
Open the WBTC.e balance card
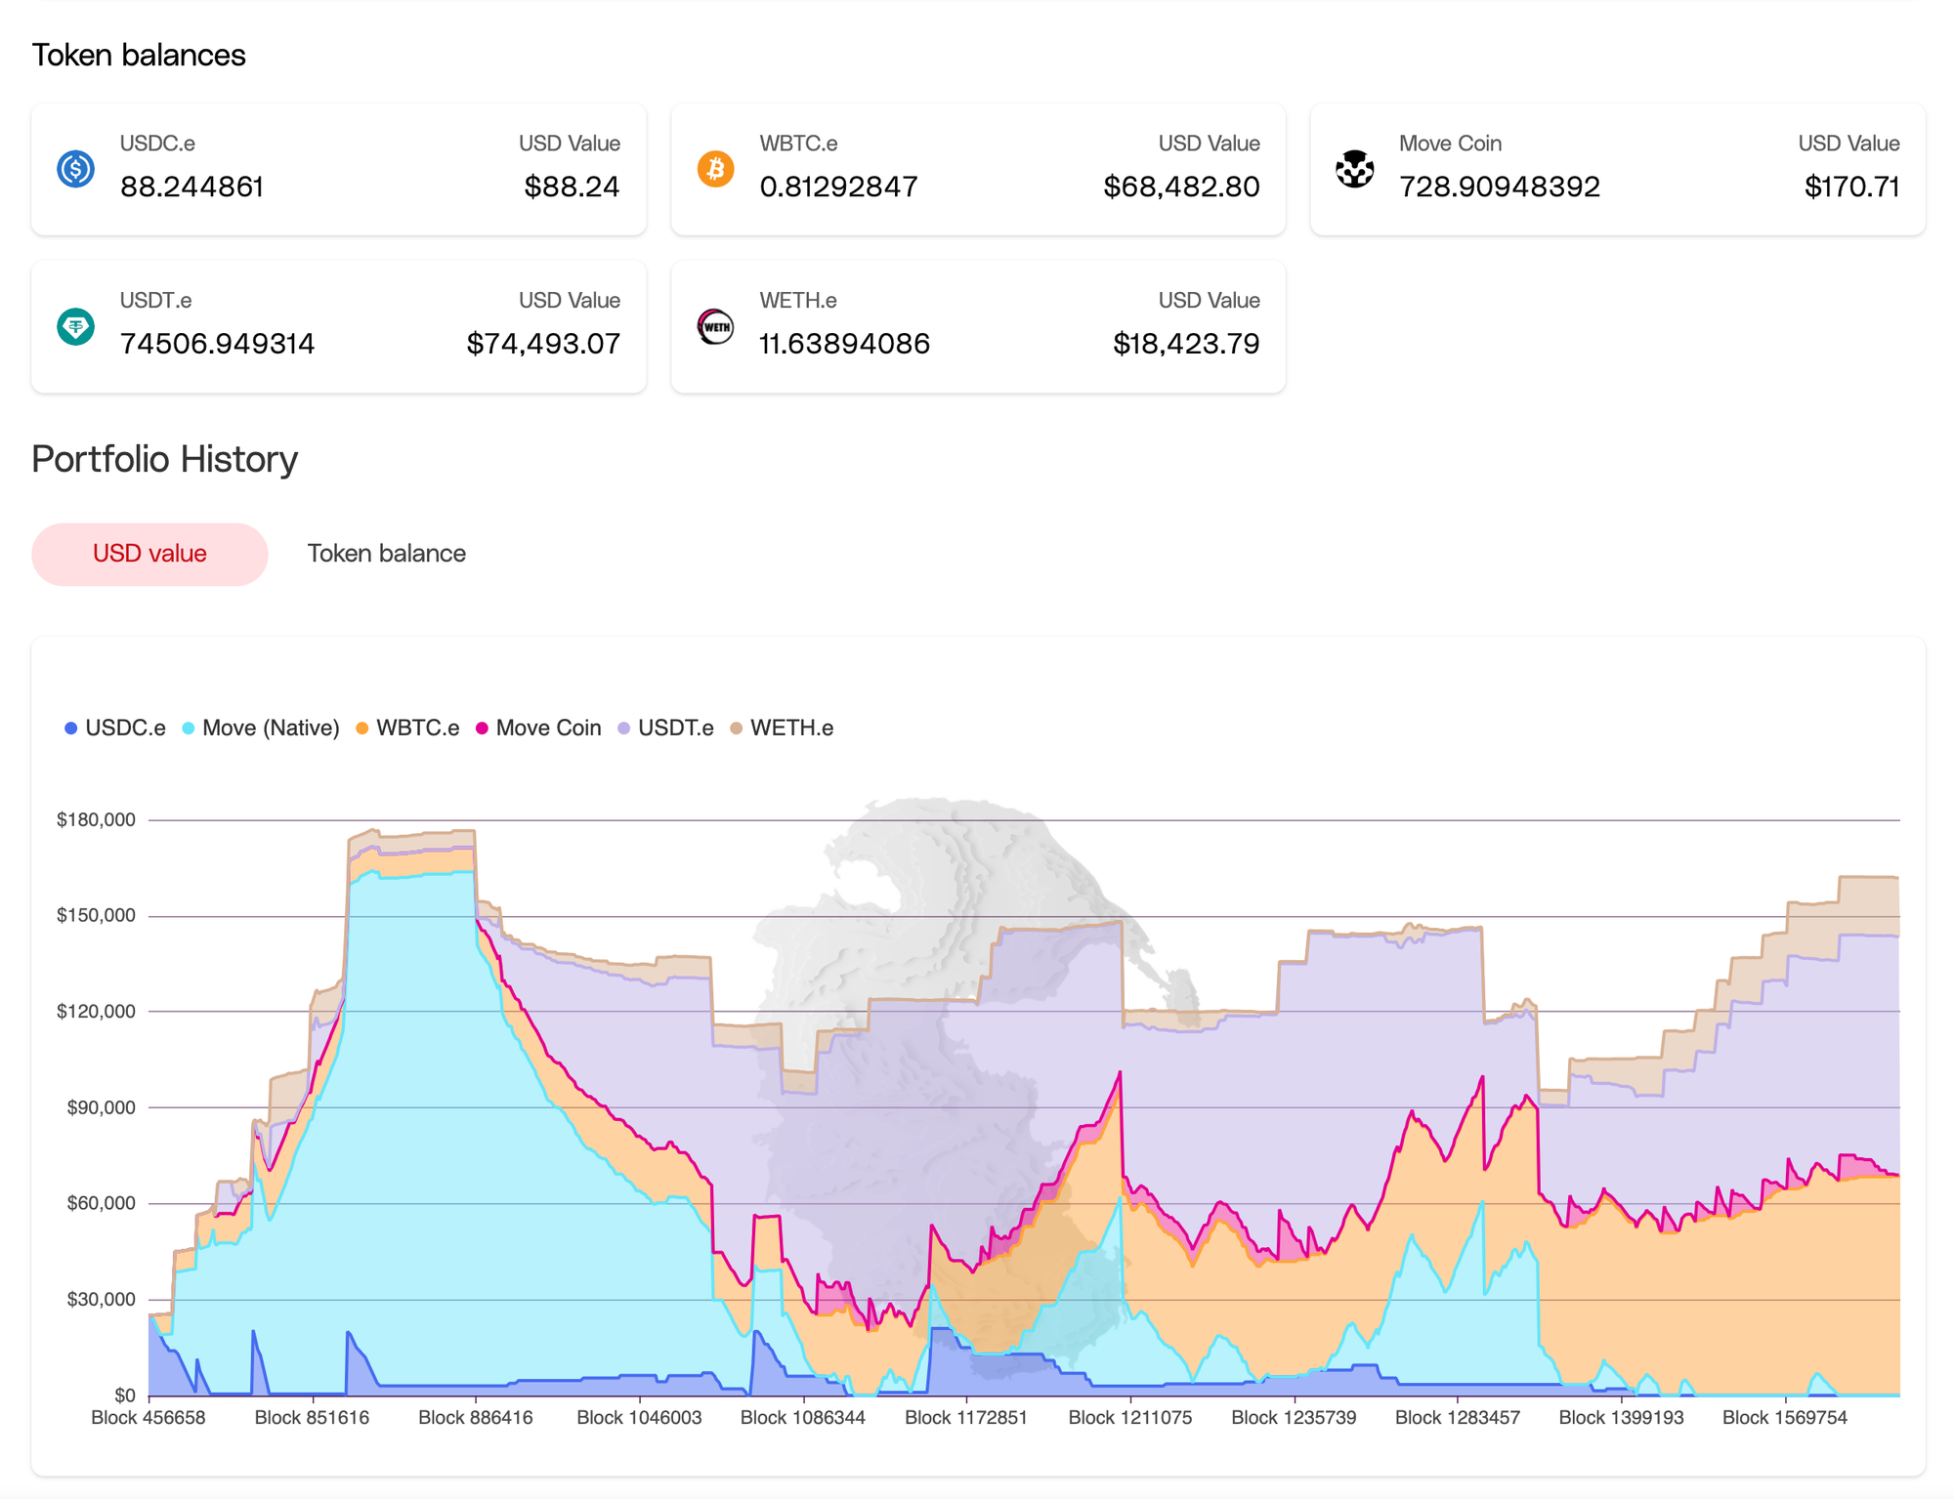point(977,169)
